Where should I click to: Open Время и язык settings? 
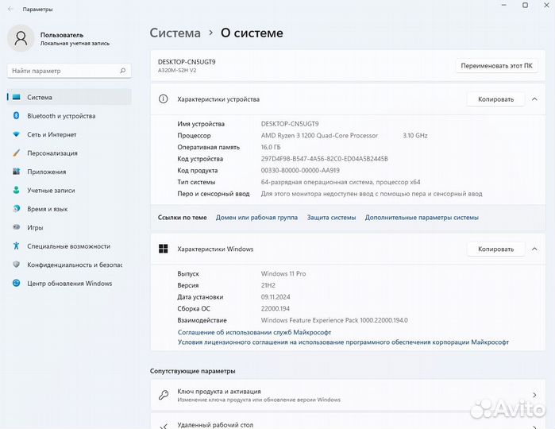47,209
